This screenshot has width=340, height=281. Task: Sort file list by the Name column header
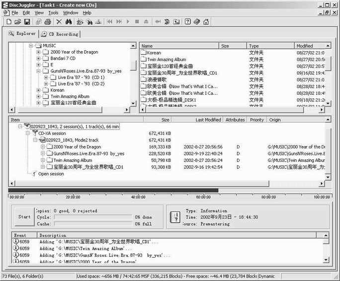pyautogui.click(x=179, y=46)
